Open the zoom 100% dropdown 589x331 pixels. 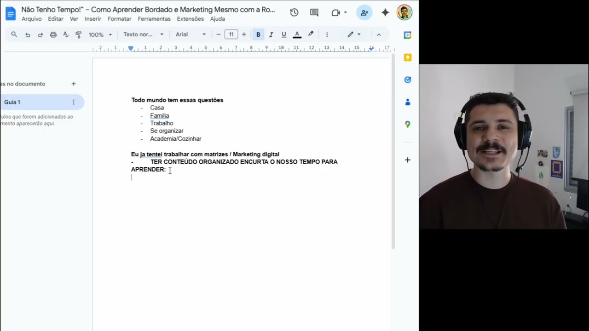pos(100,34)
